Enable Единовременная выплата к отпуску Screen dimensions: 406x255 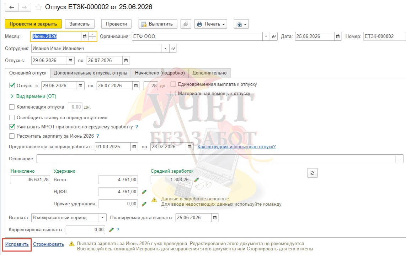[173, 84]
